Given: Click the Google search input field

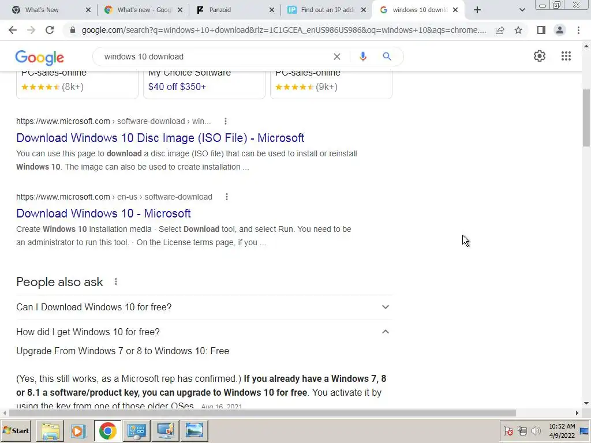Looking at the screenshot, I should (215, 57).
